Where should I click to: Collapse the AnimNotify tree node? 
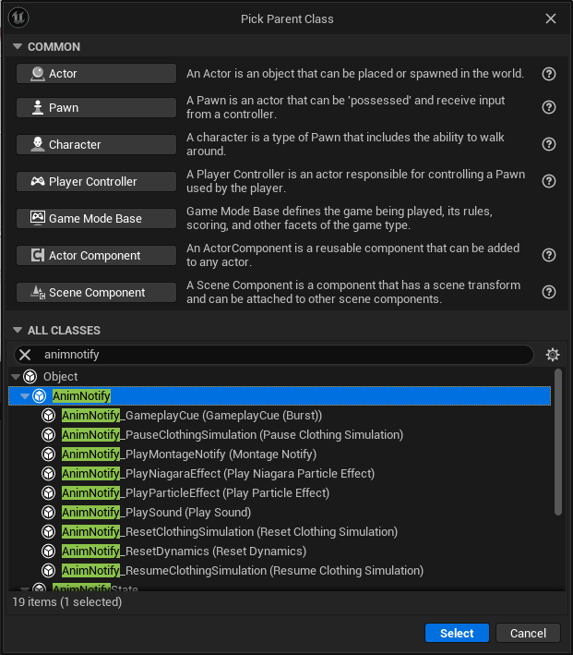[x=25, y=396]
